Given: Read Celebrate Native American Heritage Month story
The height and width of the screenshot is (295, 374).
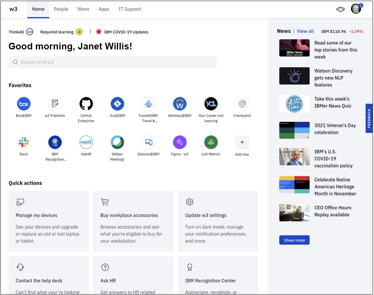Looking at the screenshot, I should [x=335, y=187].
